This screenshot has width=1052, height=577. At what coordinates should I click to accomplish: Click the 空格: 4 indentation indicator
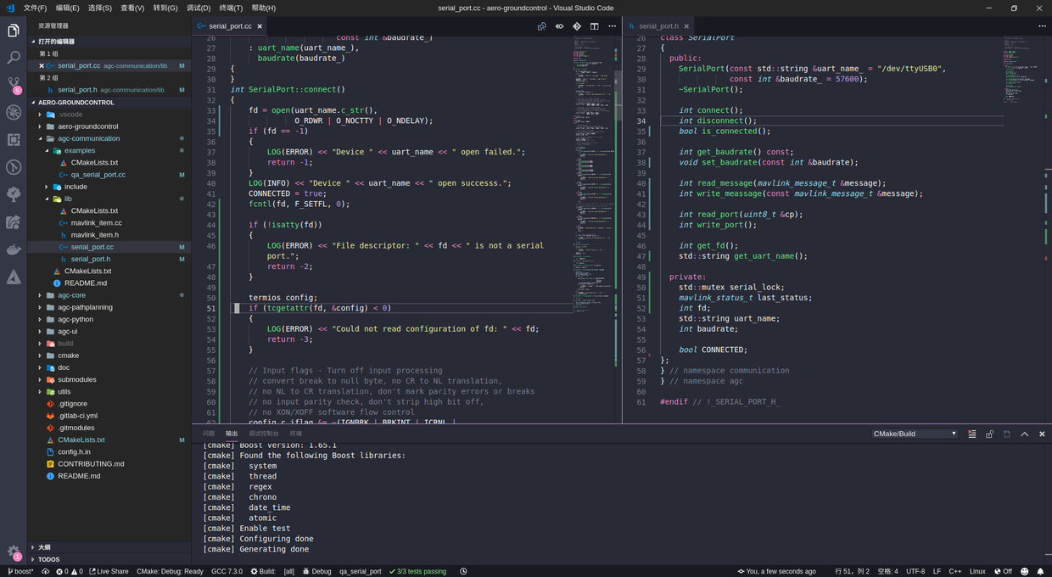tap(887, 571)
